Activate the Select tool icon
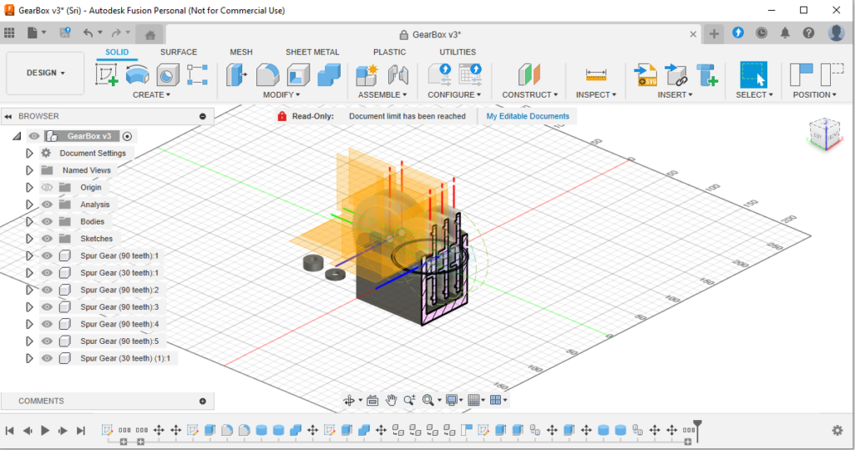This screenshot has width=855, height=450. (754, 74)
